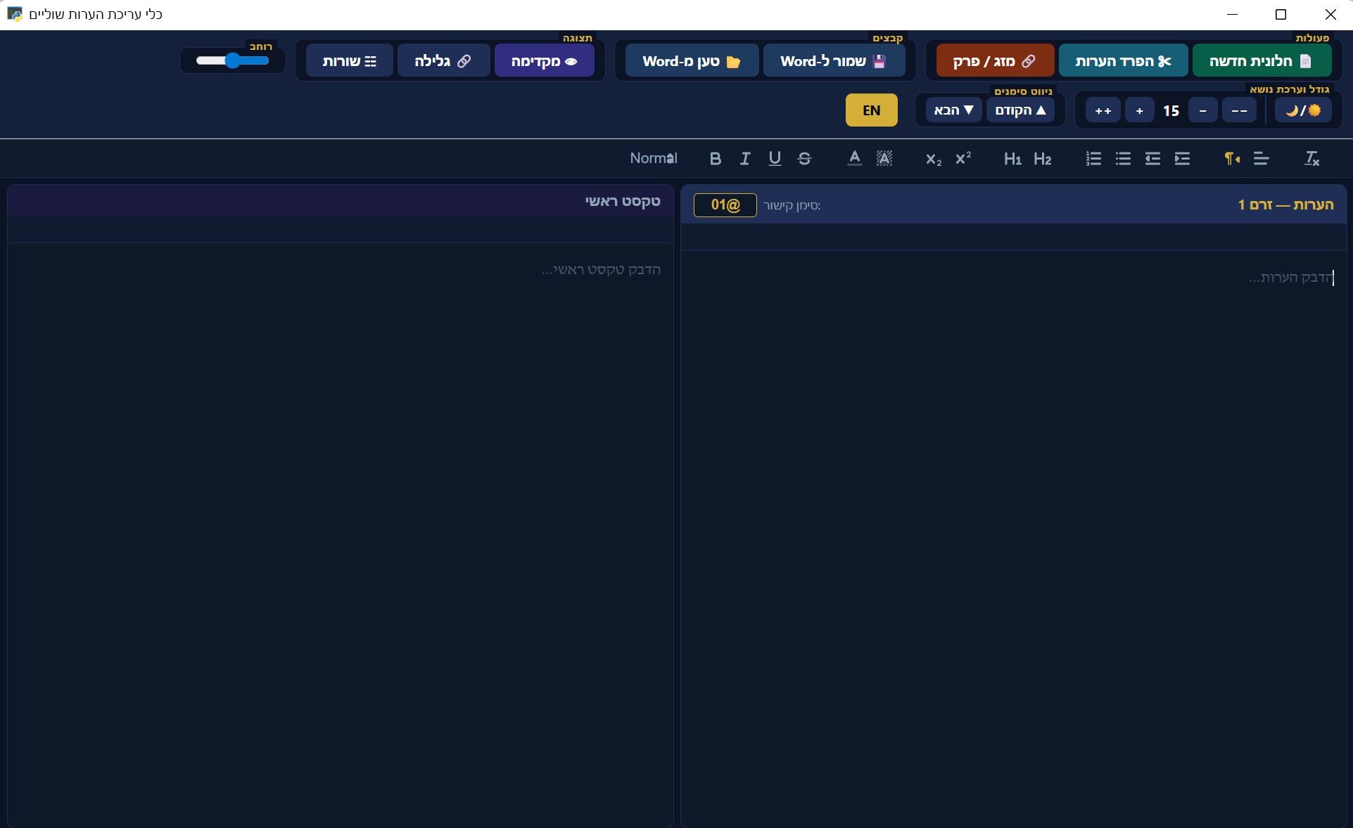Screen dimensions: 1353x828
Task: Apply italic formatting
Action: pyautogui.click(x=744, y=159)
